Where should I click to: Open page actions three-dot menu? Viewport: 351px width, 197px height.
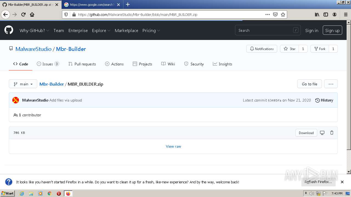[268, 15]
